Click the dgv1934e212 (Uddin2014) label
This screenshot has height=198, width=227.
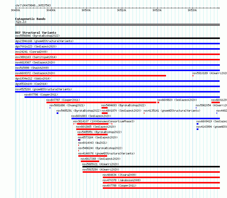pyautogui.click(x=33, y=78)
